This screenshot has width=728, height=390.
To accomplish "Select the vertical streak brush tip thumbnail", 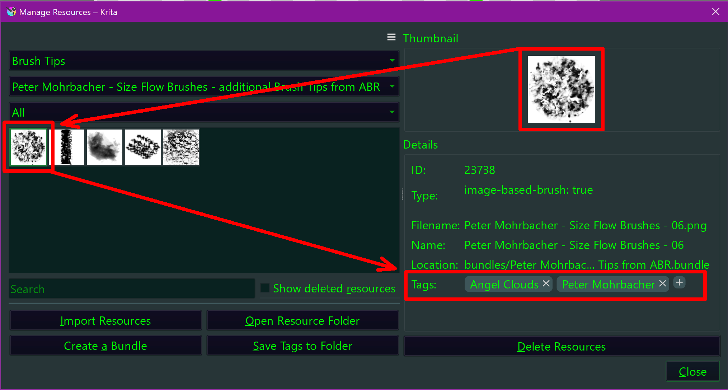I will [x=67, y=147].
